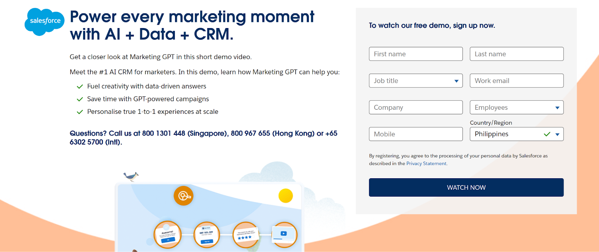Click the 'Questions? Call us' phone text

(203, 138)
